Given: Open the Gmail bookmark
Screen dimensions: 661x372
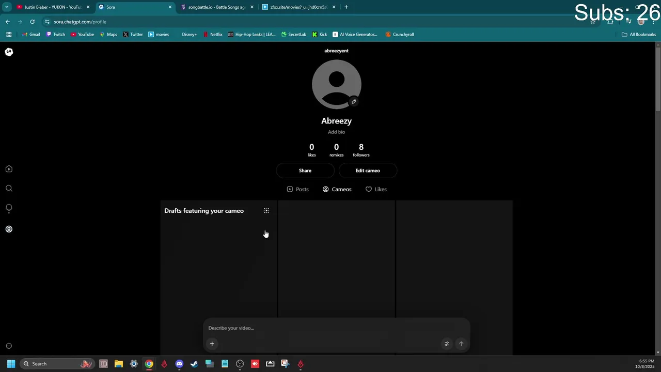Looking at the screenshot, I should click(x=31, y=35).
